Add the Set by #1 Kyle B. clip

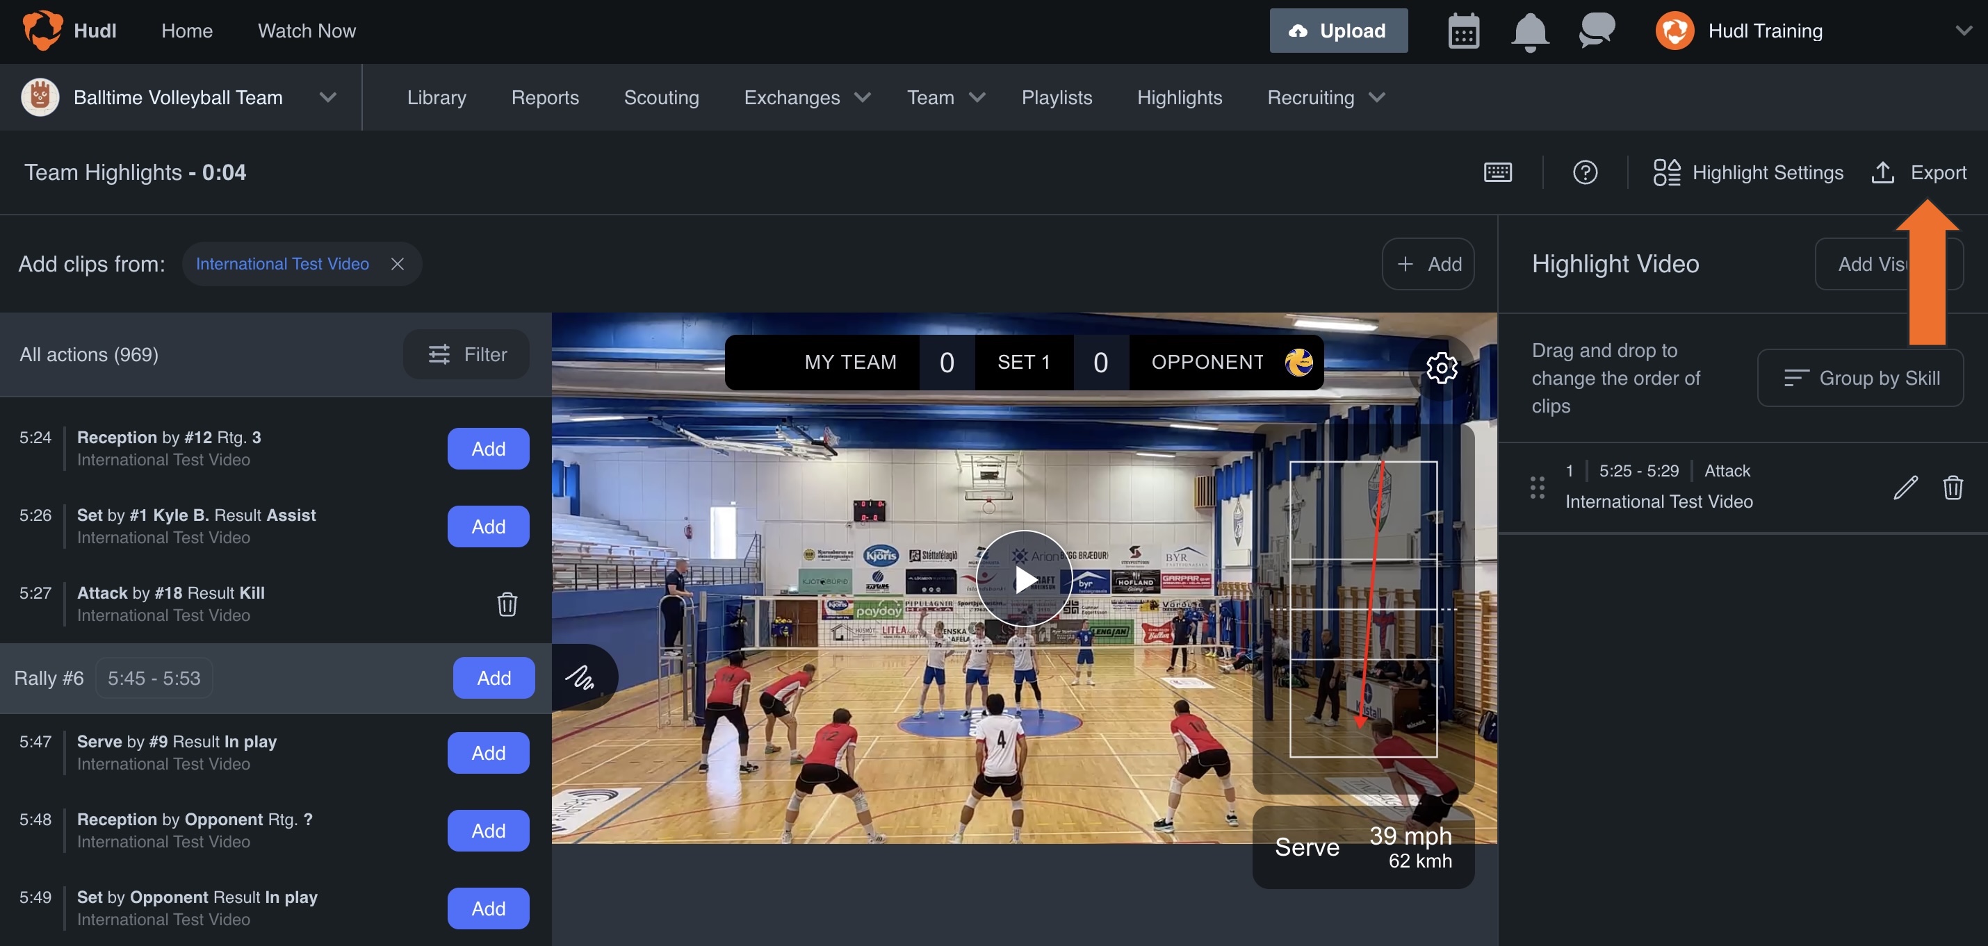click(x=488, y=526)
